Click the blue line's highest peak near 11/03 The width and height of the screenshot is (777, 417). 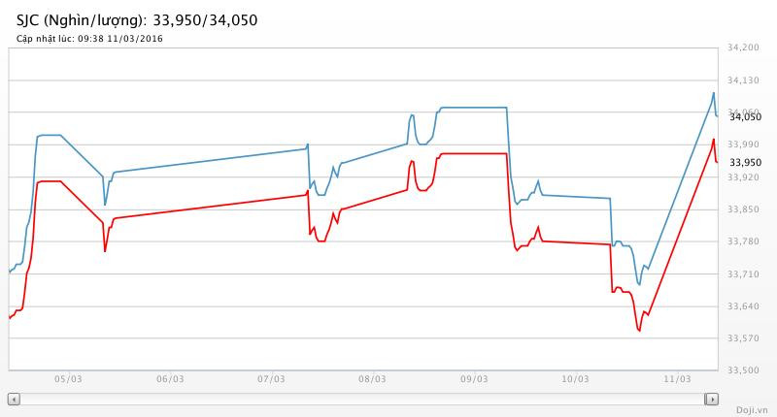pyautogui.click(x=713, y=93)
